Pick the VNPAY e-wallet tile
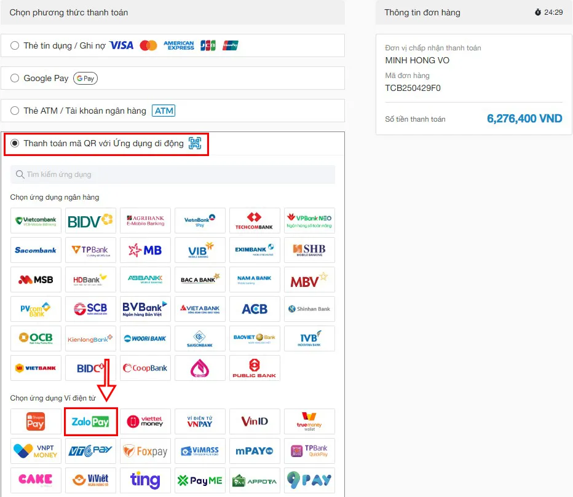 click(200, 421)
